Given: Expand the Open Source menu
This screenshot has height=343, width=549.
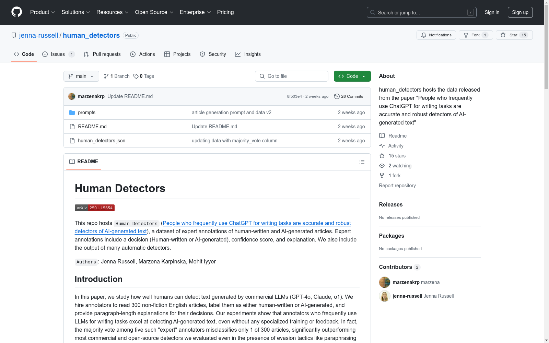Looking at the screenshot, I should [154, 12].
